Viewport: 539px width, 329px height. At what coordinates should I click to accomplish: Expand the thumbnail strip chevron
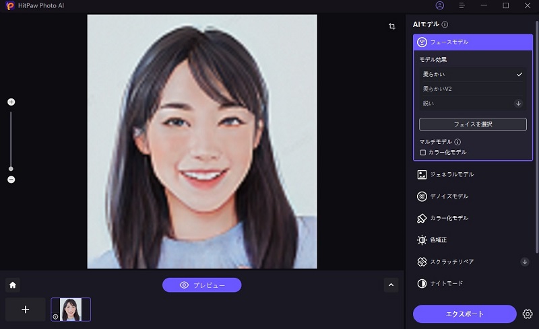tap(391, 285)
